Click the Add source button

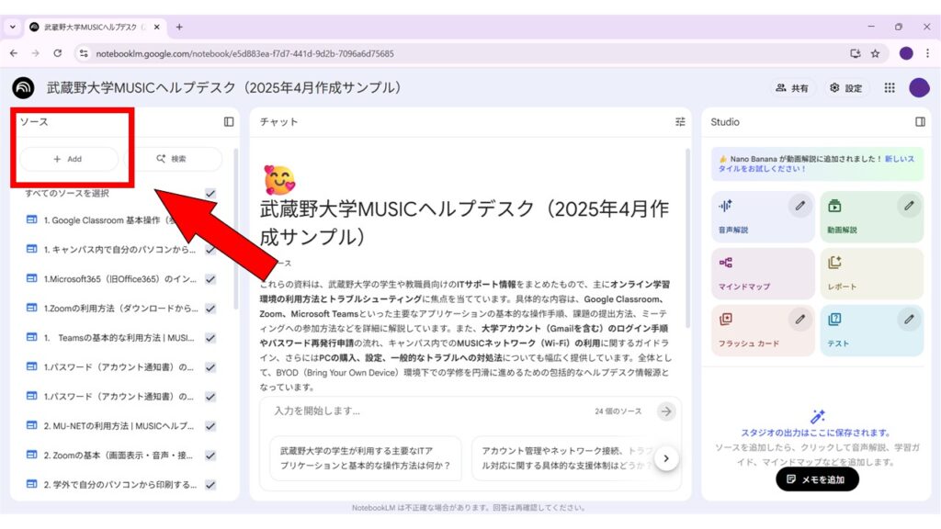69,159
